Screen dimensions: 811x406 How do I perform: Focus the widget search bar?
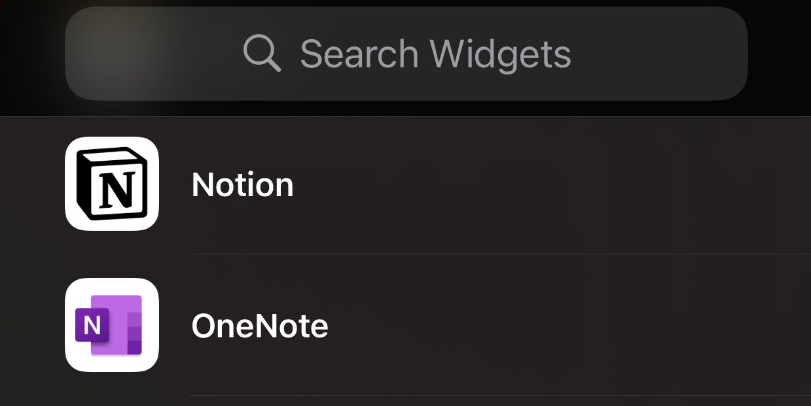[406, 54]
